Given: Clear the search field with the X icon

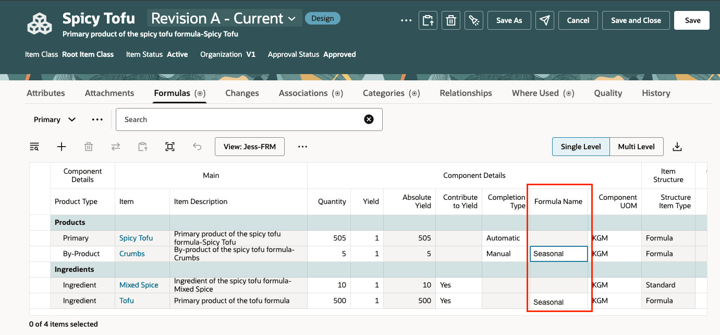Looking at the screenshot, I should coord(369,119).
